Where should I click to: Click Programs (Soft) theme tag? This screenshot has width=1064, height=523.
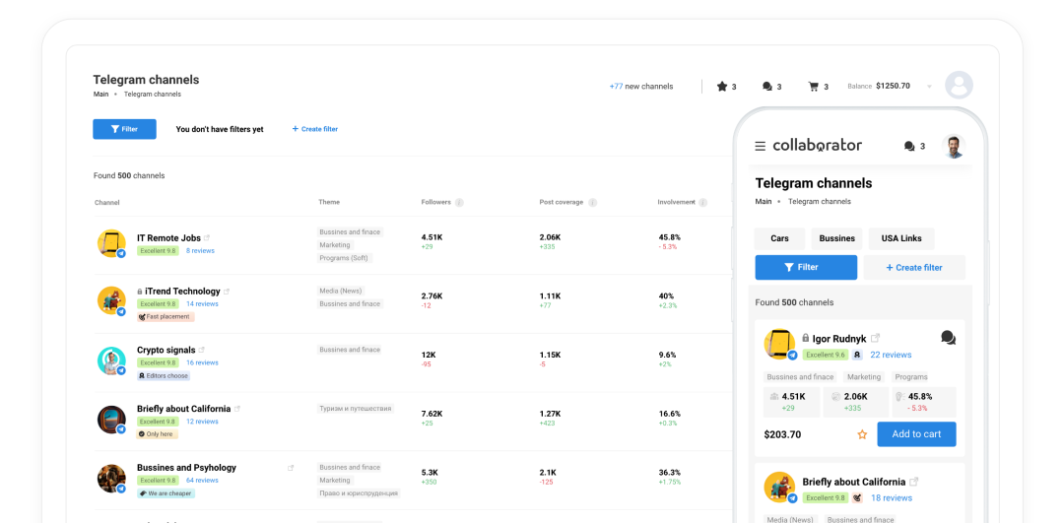[x=346, y=258]
